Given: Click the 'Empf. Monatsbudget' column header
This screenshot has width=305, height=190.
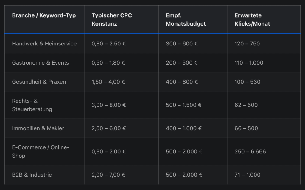Looking at the screenshot, I should pos(186,19).
